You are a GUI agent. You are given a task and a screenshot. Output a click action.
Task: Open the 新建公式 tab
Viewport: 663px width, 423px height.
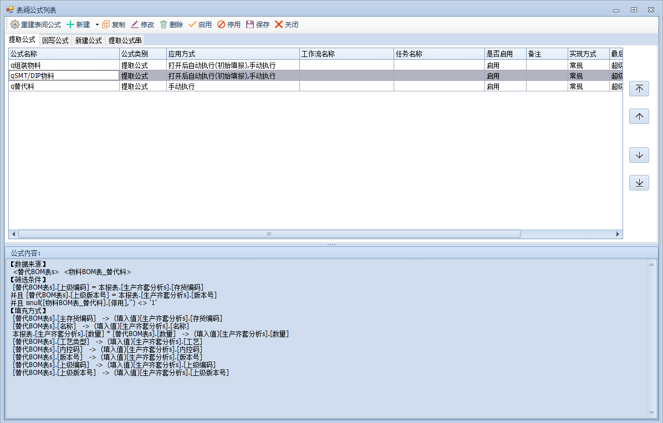pos(88,40)
